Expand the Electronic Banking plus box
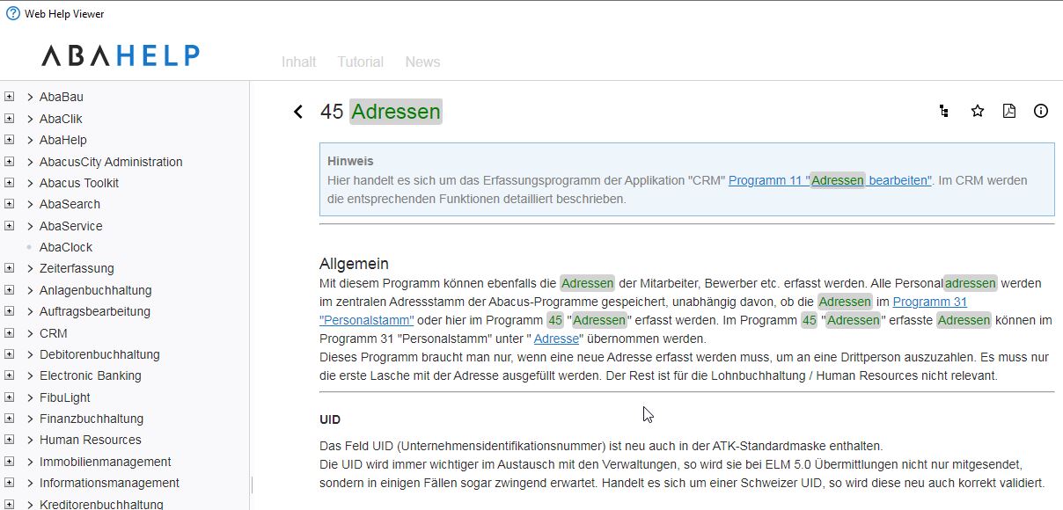 pyautogui.click(x=9, y=375)
